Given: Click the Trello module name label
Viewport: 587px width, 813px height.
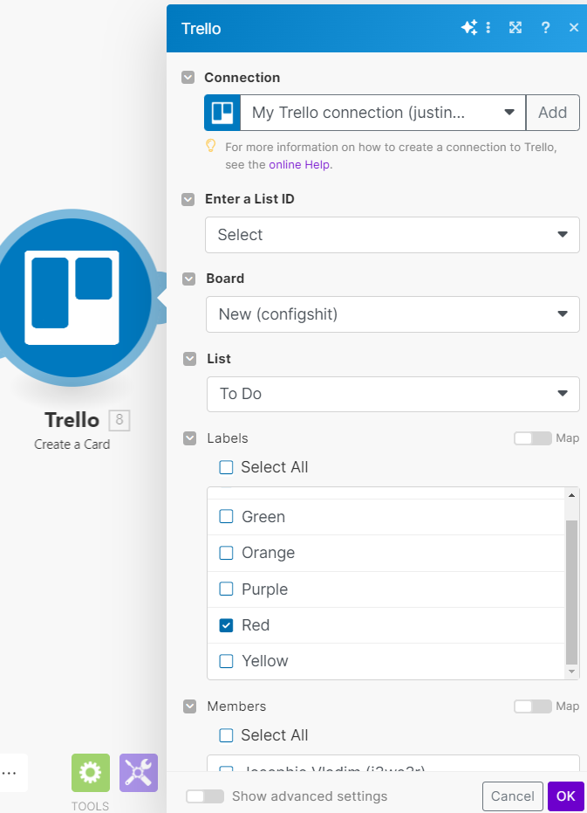Looking at the screenshot, I should (x=72, y=420).
